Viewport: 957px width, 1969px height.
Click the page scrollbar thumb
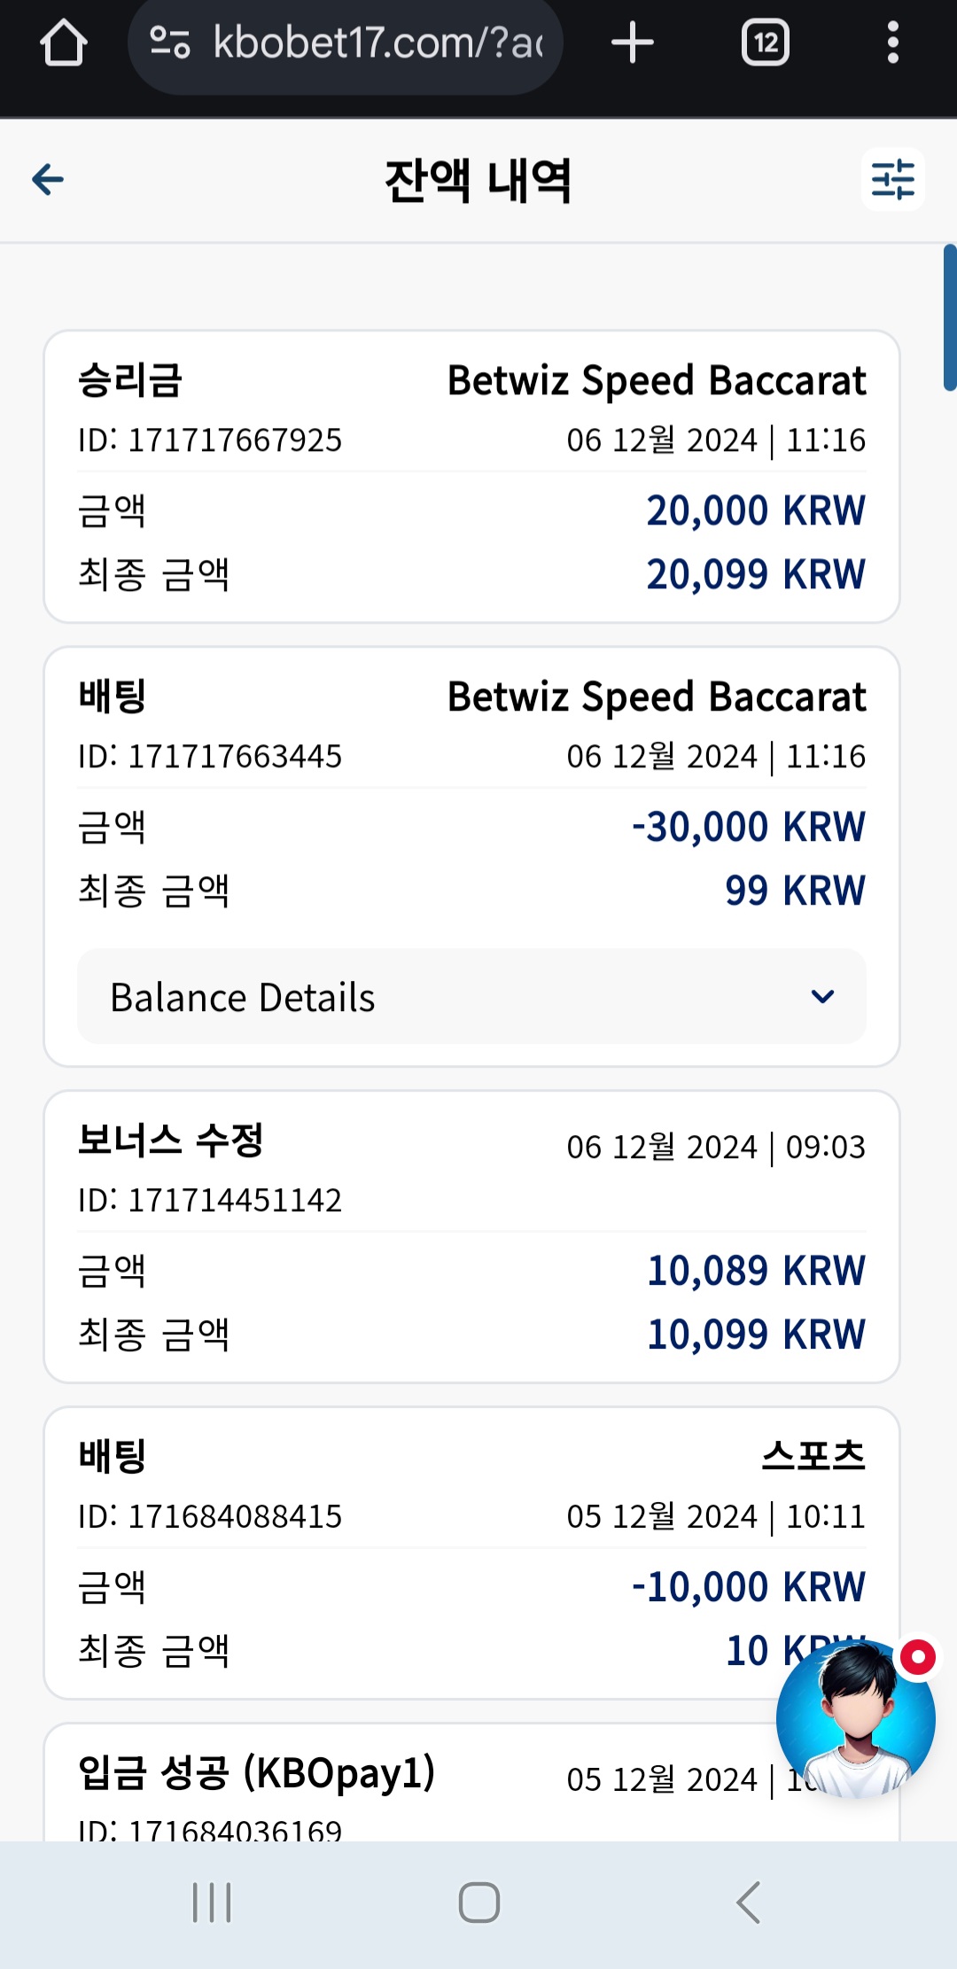[950, 317]
